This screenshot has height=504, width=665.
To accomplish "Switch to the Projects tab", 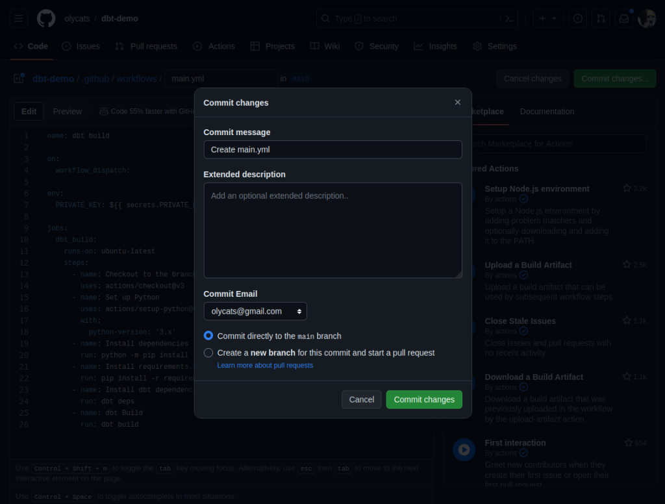I will 273,46.
